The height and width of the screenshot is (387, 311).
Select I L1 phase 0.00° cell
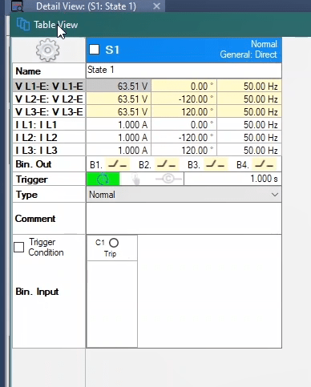(x=184, y=124)
